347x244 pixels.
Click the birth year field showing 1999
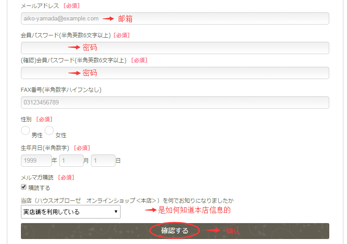tap(36, 161)
